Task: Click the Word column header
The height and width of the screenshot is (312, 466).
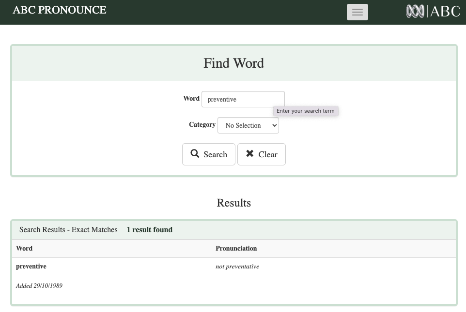Action: [24, 248]
